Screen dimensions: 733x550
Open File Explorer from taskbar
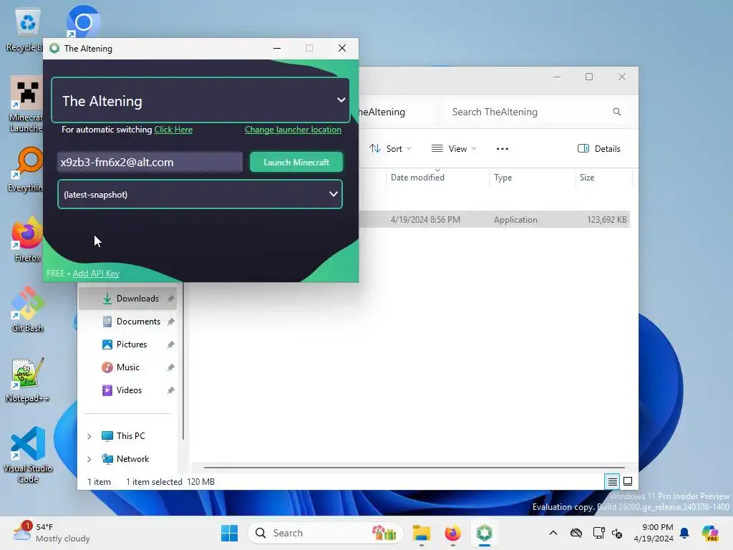[421, 533]
